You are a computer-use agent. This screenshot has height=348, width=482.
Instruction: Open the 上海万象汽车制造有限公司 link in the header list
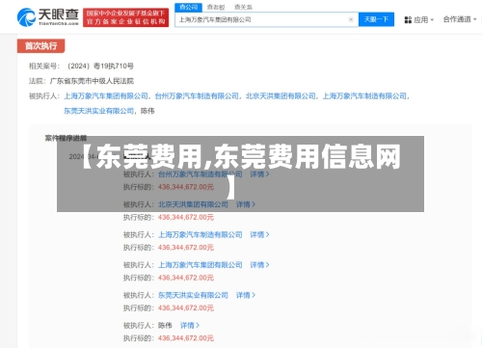click(364, 96)
